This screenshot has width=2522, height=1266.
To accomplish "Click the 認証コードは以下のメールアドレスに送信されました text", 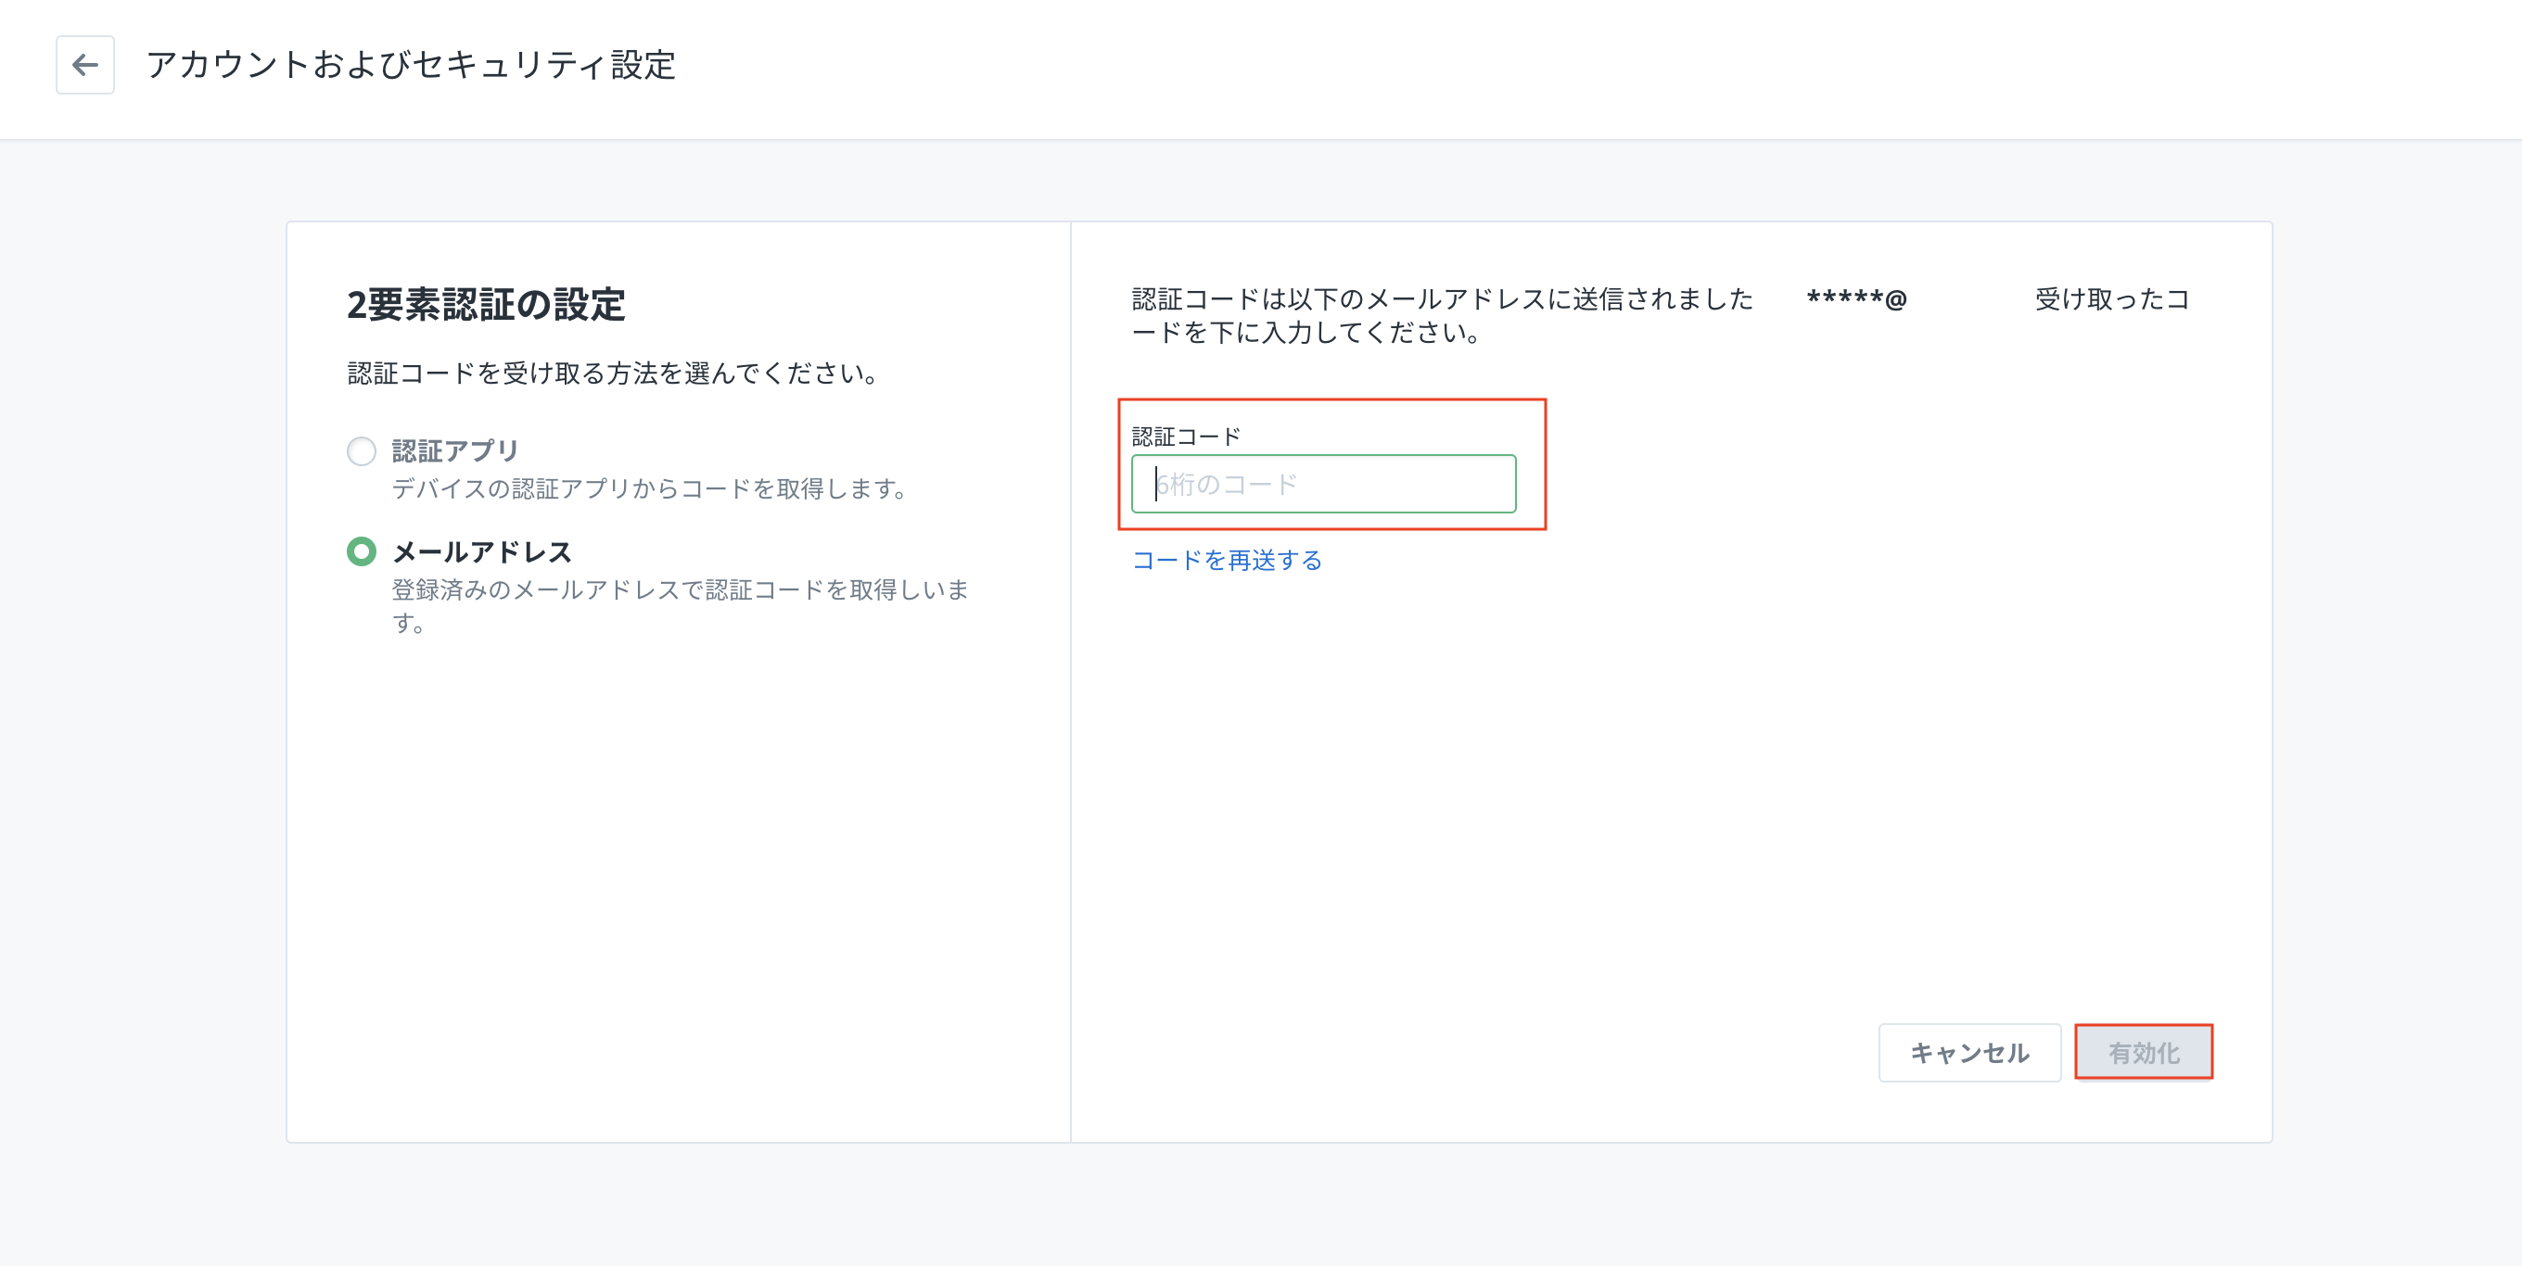I will (x=1441, y=299).
